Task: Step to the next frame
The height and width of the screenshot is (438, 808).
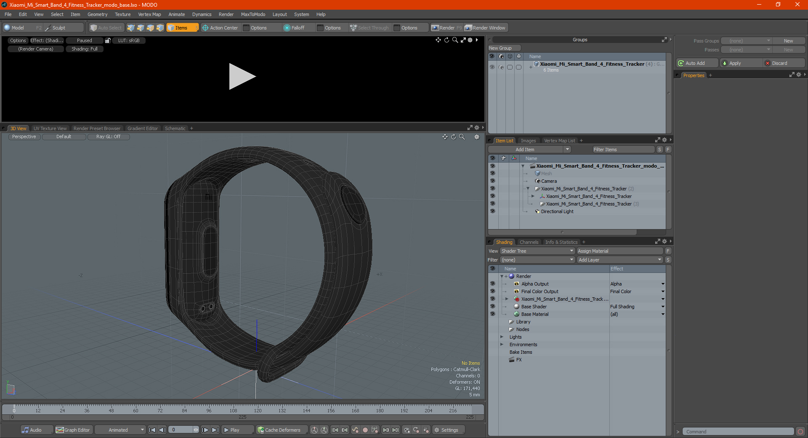Action: click(x=205, y=430)
